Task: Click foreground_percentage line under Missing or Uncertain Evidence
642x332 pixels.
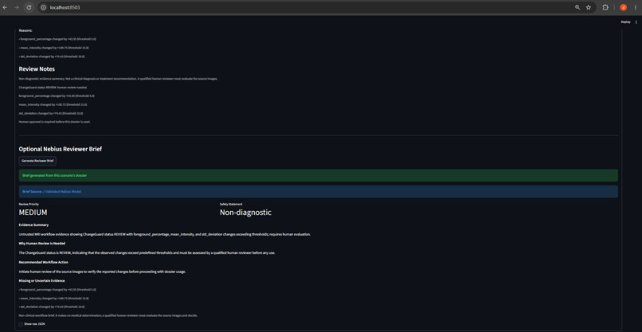Action: 57,290
